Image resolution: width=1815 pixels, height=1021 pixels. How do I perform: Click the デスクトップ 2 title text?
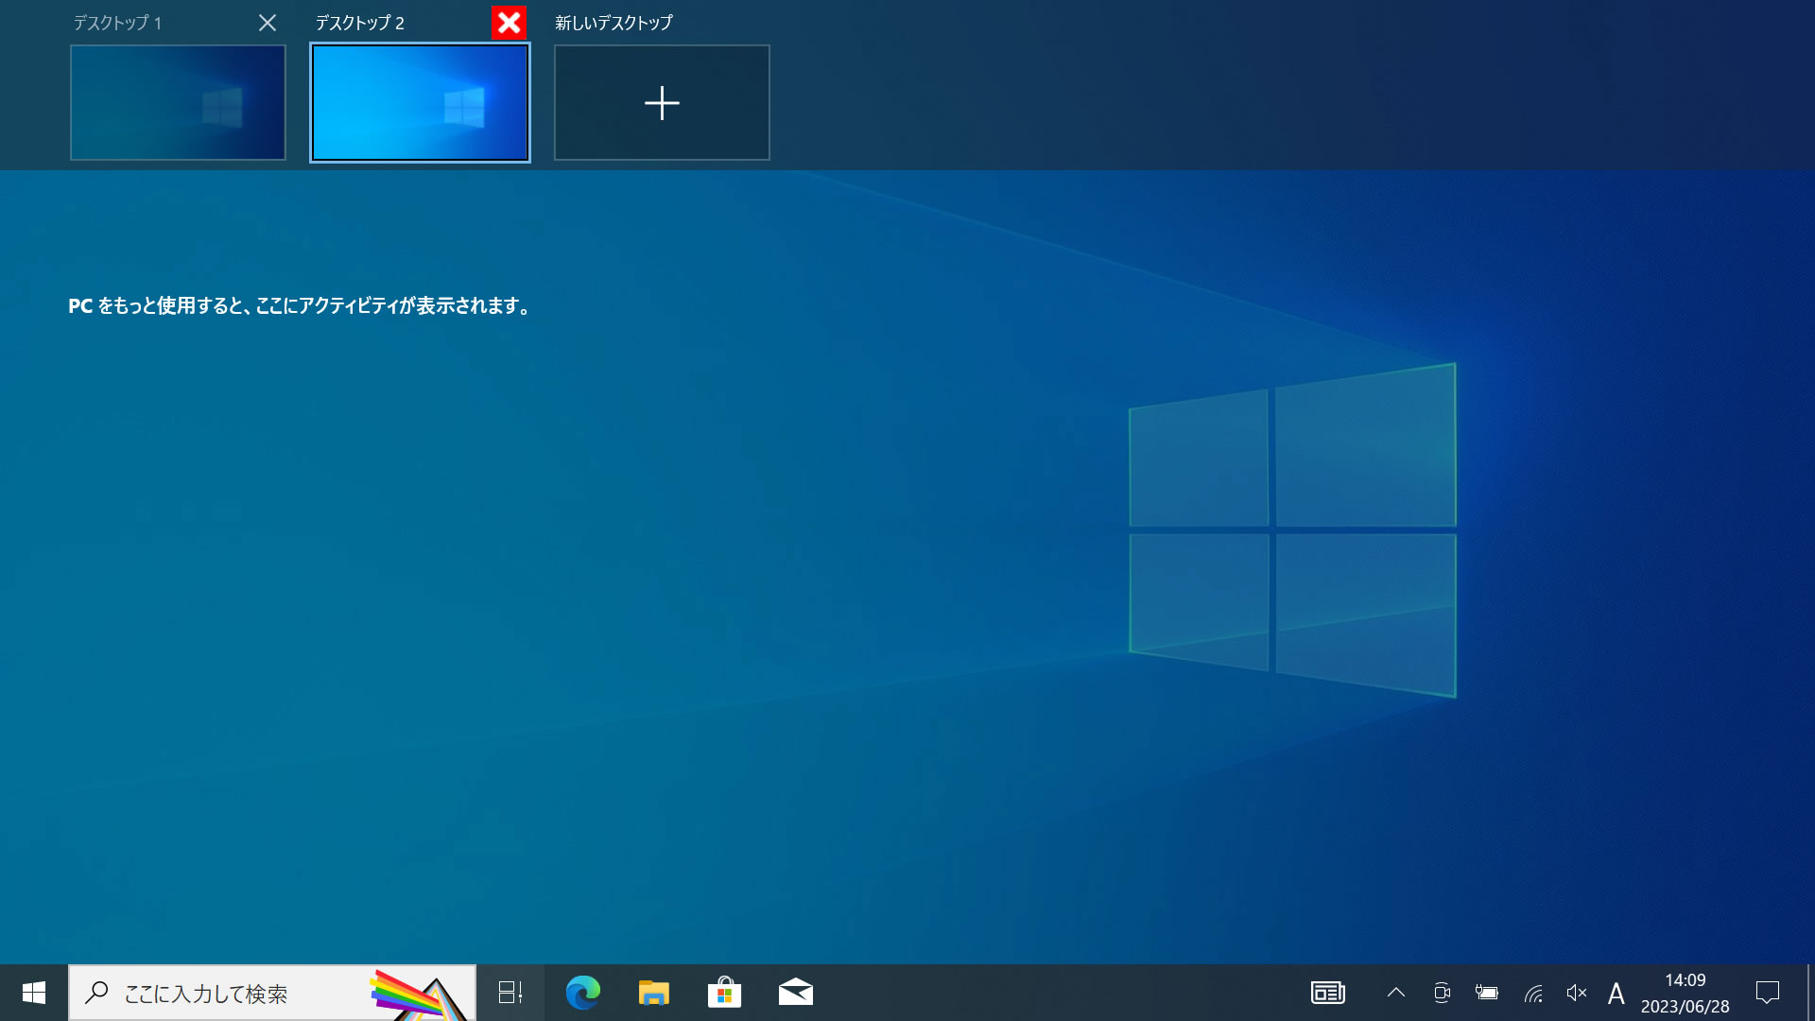(x=359, y=23)
